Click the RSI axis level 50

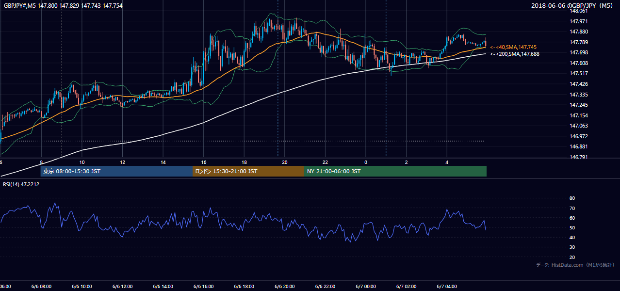click(x=572, y=228)
